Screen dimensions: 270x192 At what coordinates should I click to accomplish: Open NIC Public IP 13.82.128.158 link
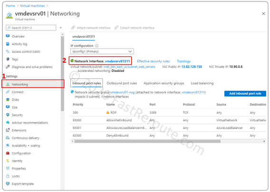(x=192, y=67)
